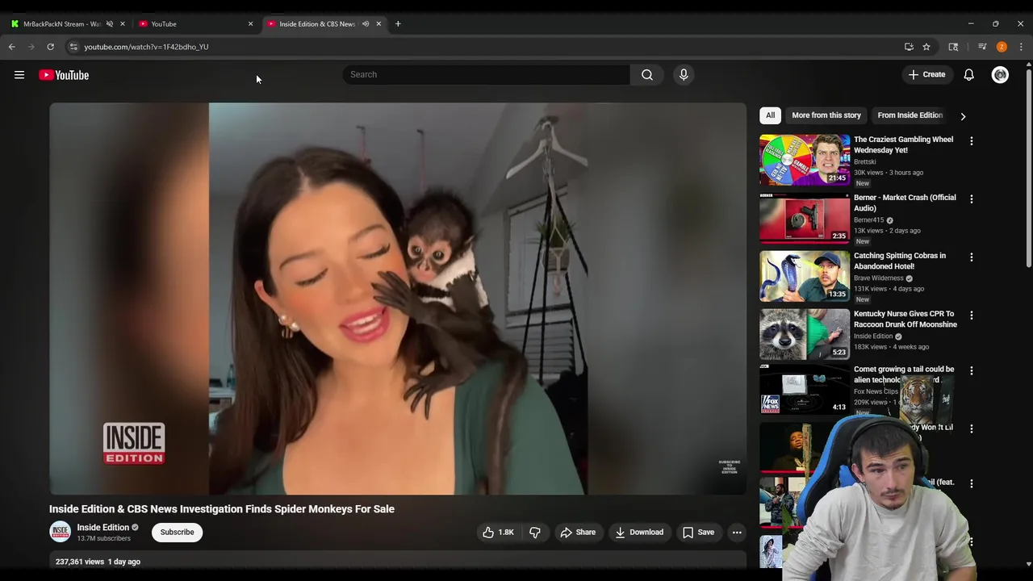Click the page vertical scrollbar
The height and width of the screenshot is (581, 1033).
[x=1028, y=169]
